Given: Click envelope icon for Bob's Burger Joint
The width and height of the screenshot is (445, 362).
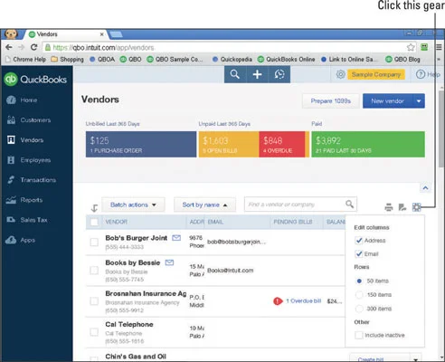Looking at the screenshot, I should coord(176,238).
